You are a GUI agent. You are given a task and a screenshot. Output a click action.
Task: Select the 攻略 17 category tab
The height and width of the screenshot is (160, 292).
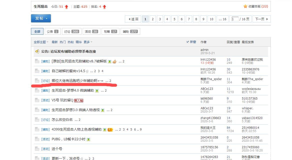point(110,31)
